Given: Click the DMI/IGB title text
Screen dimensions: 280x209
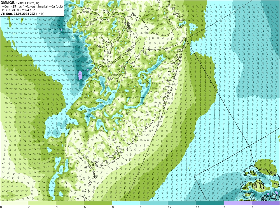Looking at the screenshot, I should (x=8, y=3).
